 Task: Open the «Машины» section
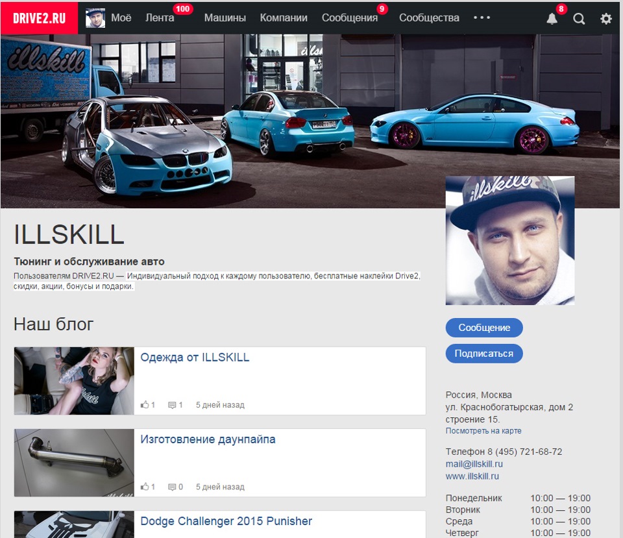[x=225, y=18]
